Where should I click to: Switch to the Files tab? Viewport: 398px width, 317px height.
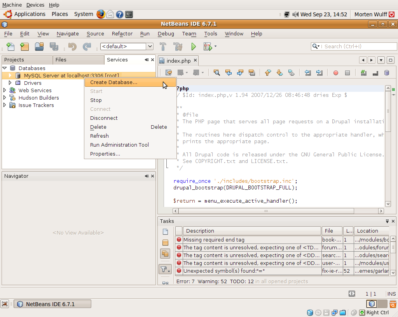pyautogui.click(x=79, y=60)
